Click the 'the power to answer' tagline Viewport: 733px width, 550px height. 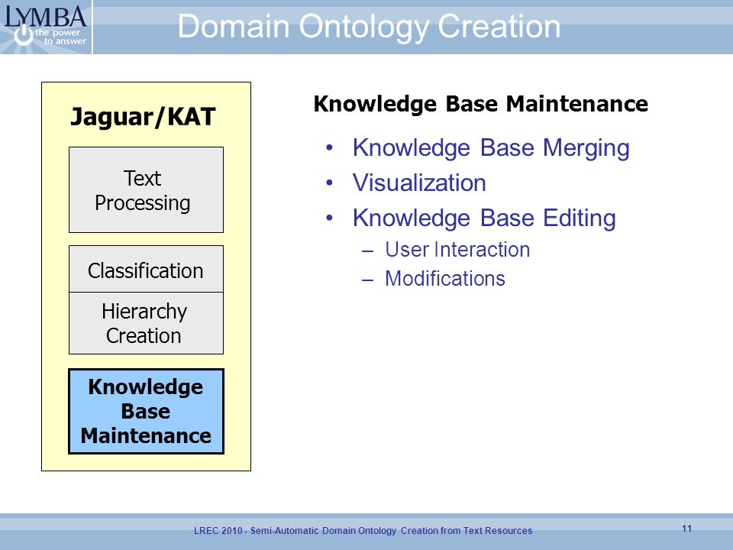pyautogui.click(x=61, y=37)
